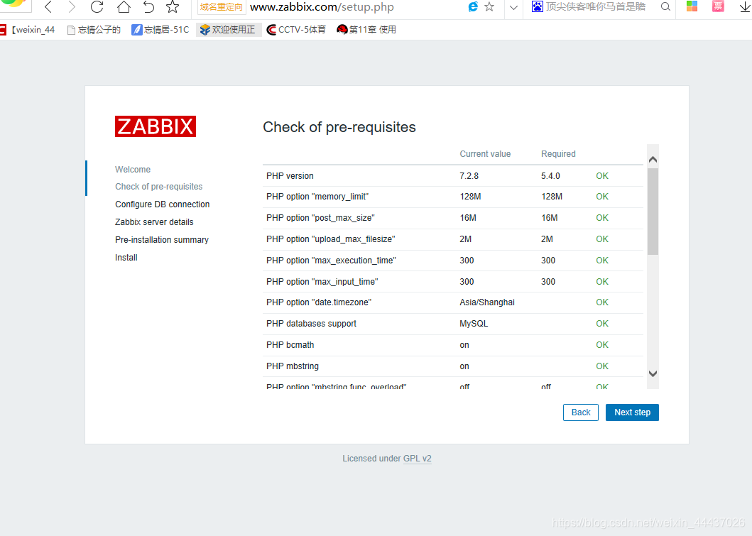Click the PHP databases support row label
Viewport: 752px width, 536px height.
coord(311,324)
